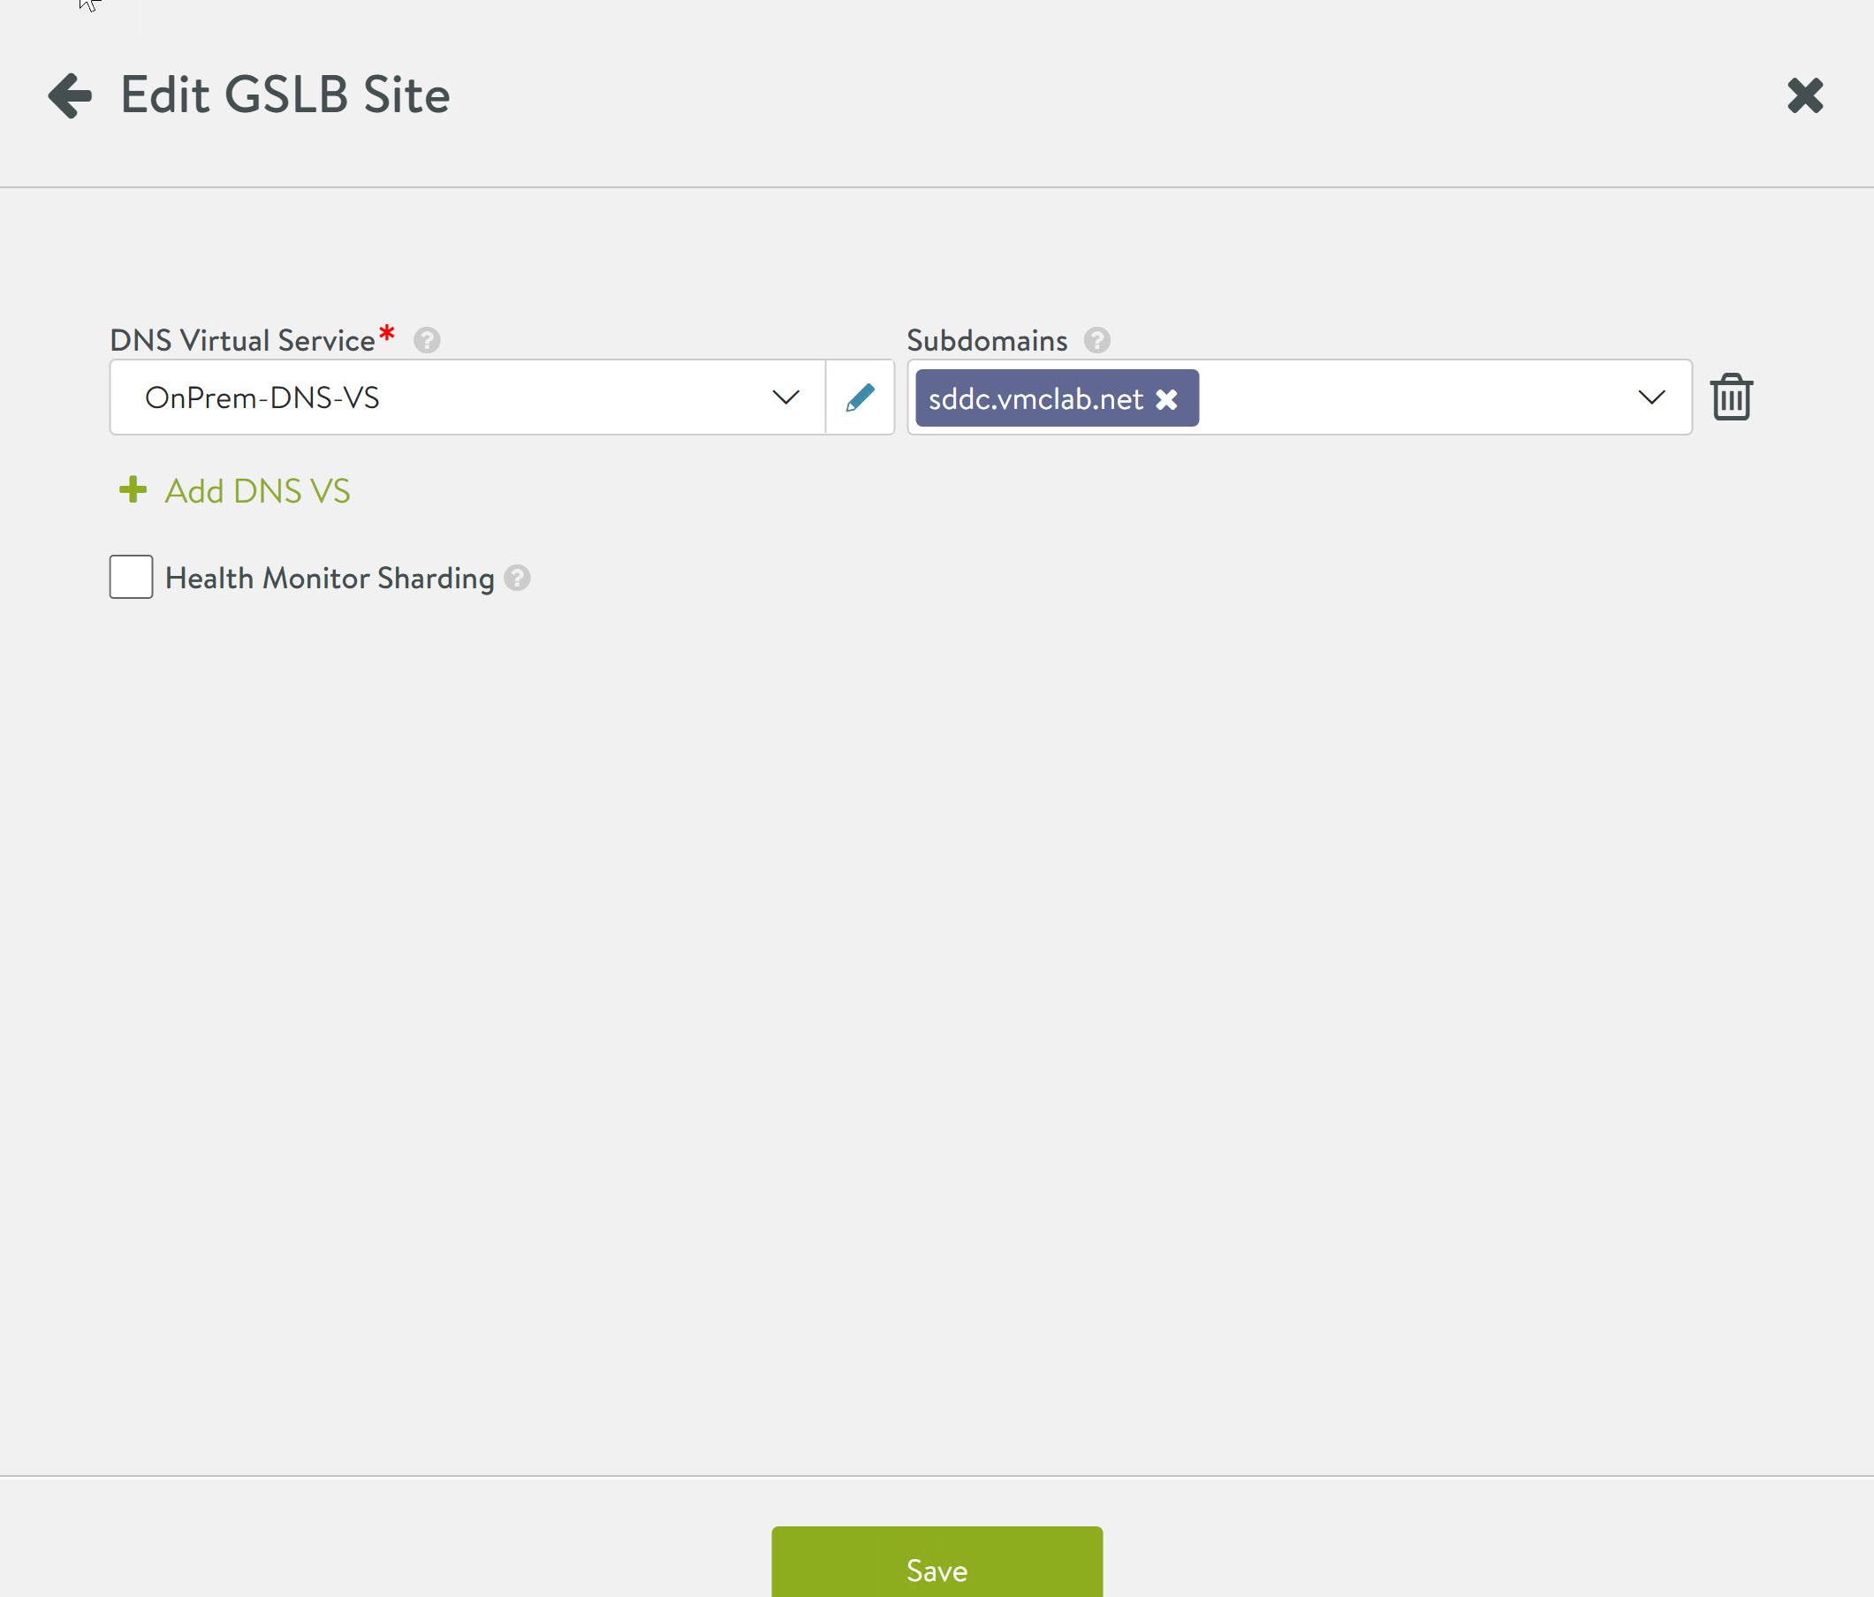This screenshot has width=1874, height=1597.
Task: Enable the Health Monitor Sharding checkbox
Action: [131, 577]
